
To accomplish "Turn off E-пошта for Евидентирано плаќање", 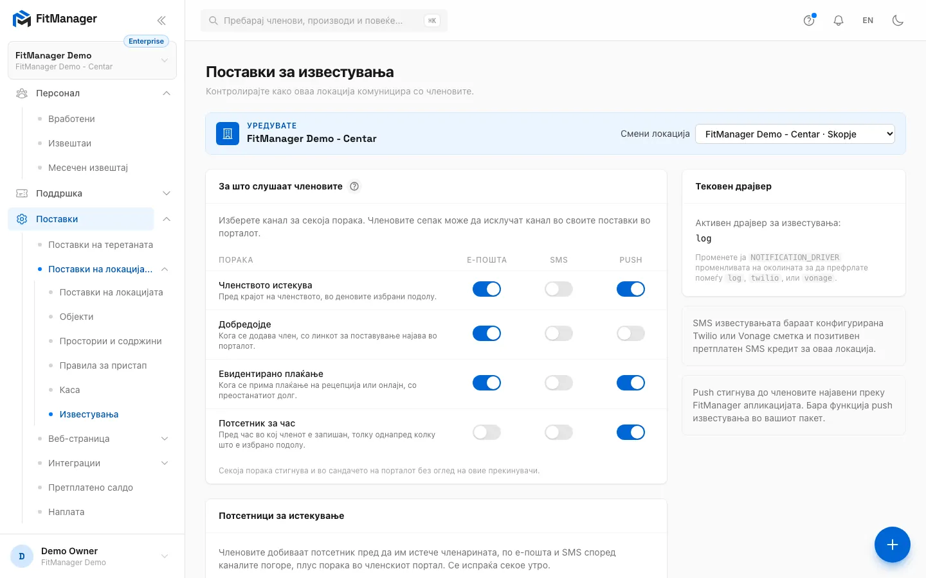I will [x=487, y=383].
